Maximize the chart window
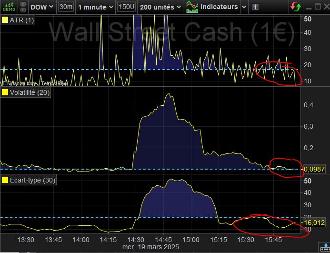The image size is (330, 253). 318,7
